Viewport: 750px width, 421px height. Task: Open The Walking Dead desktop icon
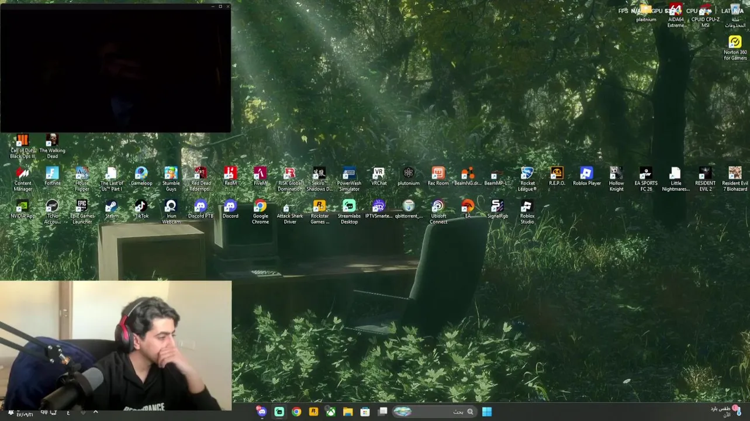(x=52, y=146)
